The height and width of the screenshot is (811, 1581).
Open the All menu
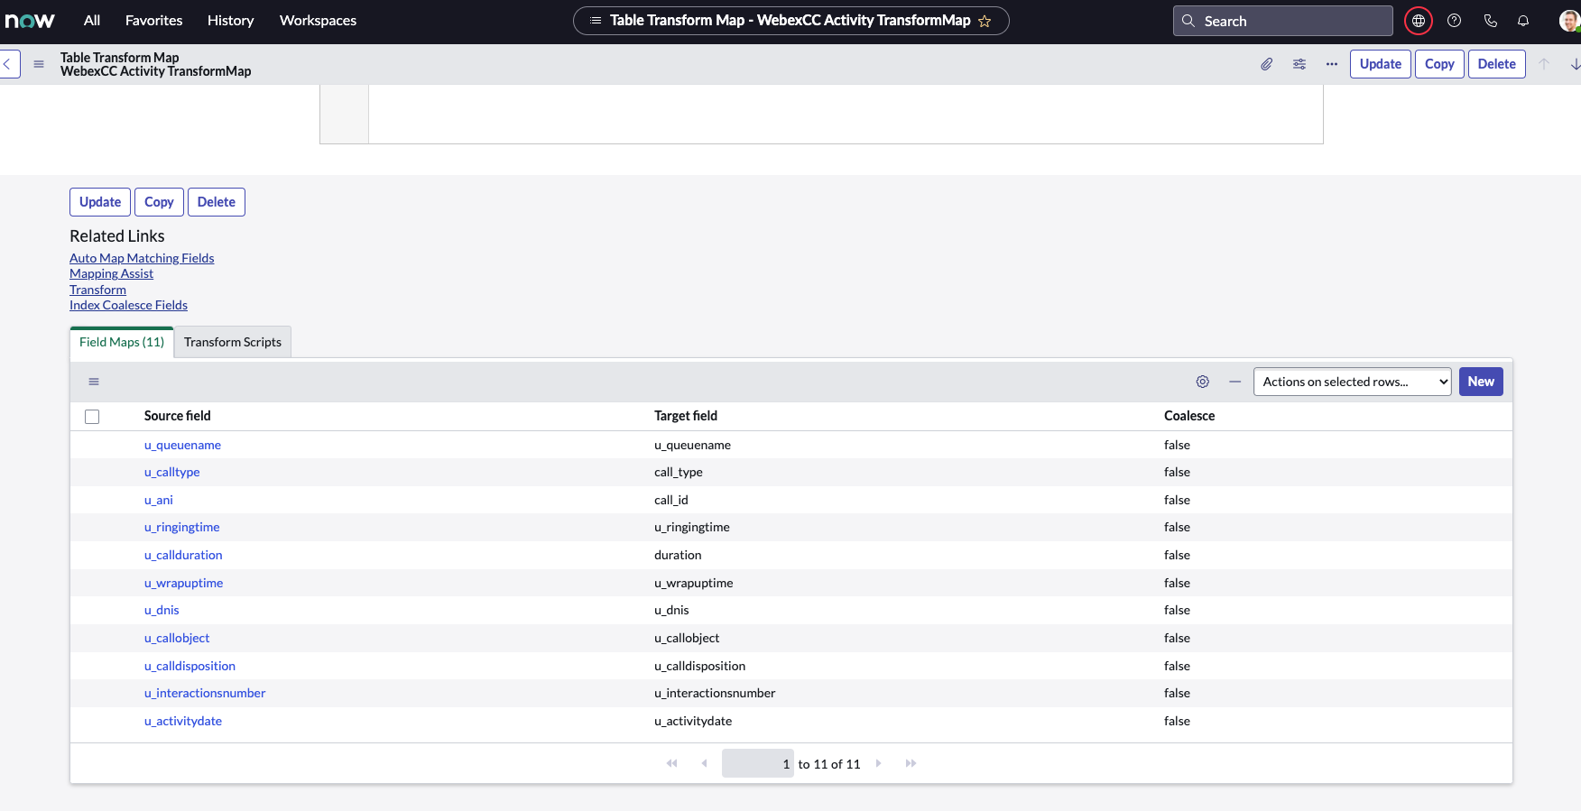coord(92,20)
